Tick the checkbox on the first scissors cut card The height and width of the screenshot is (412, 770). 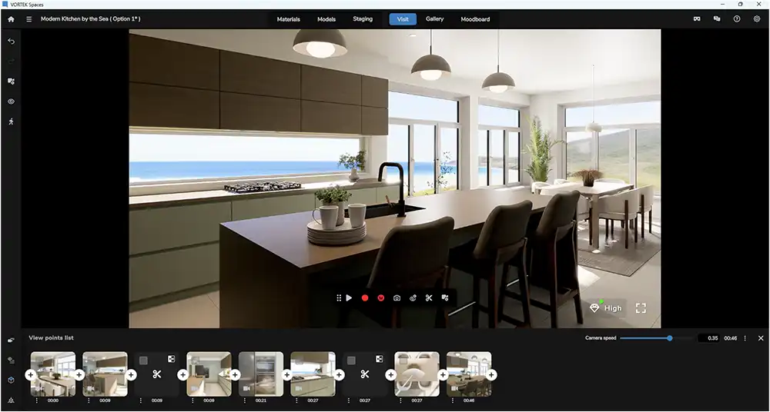143,360
